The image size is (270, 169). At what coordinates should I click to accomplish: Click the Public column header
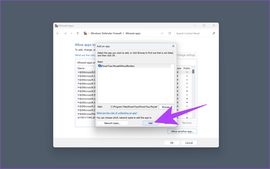[187, 68]
